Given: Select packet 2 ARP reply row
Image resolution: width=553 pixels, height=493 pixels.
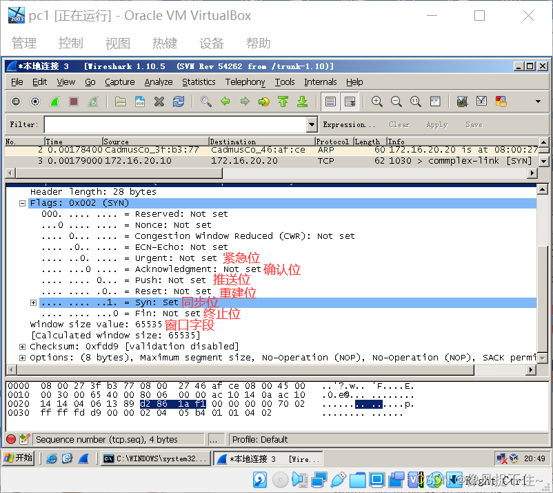Looking at the screenshot, I should tap(272, 150).
